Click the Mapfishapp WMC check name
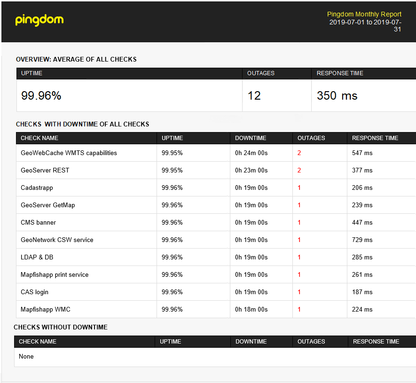416x383 pixels. [46, 309]
